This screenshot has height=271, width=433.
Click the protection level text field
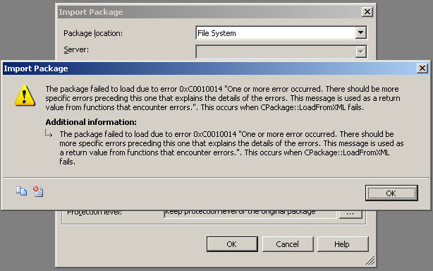pos(250,214)
